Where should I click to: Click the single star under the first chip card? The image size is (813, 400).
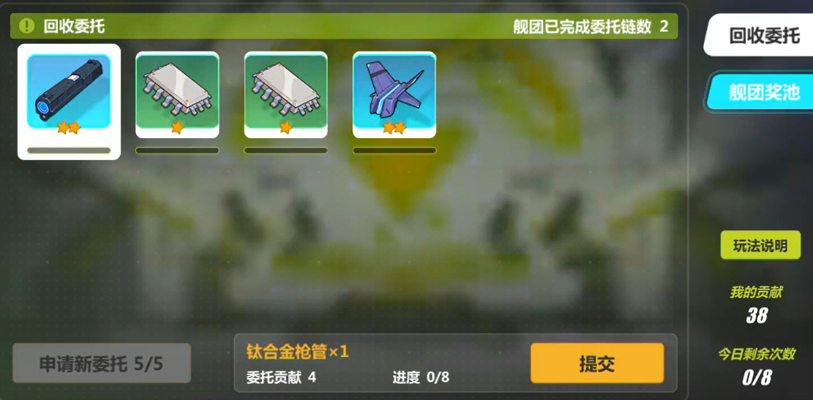coord(177,127)
